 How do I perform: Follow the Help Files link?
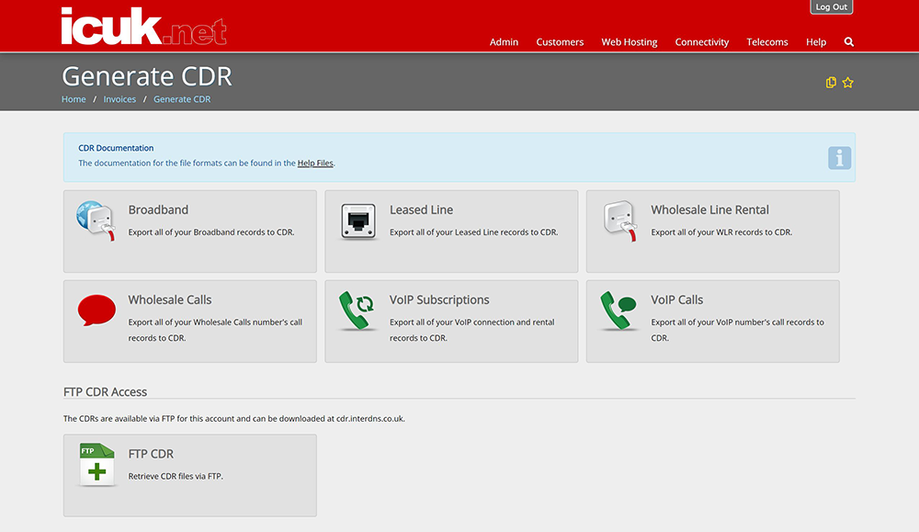click(x=315, y=163)
